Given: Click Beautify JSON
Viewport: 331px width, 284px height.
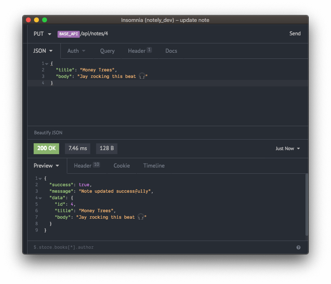Looking at the screenshot, I should [48, 133].
